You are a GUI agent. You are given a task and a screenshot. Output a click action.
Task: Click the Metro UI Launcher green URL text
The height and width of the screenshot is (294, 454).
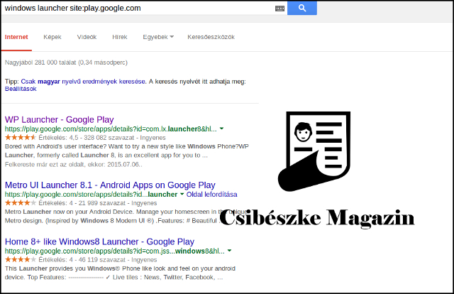coord(91,195)
